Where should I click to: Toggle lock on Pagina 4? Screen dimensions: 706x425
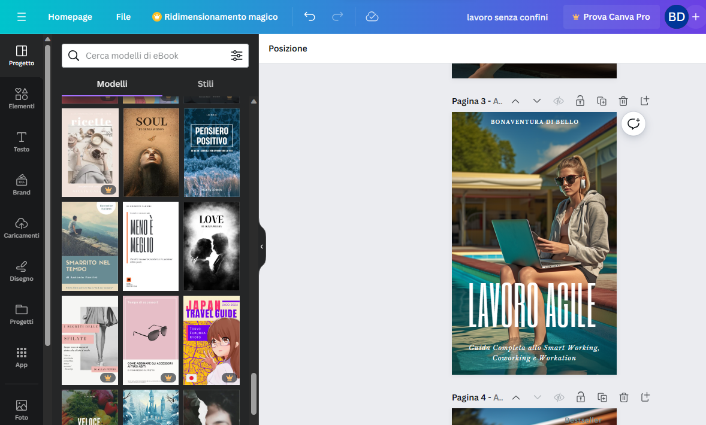pyautogui.click(x=580, y=397)
